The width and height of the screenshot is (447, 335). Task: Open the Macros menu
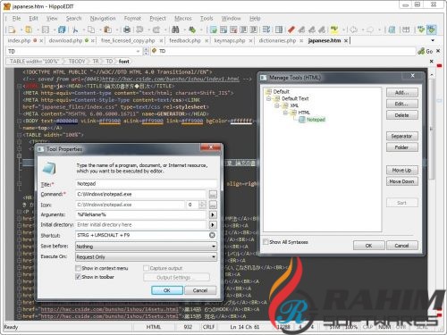183,19
